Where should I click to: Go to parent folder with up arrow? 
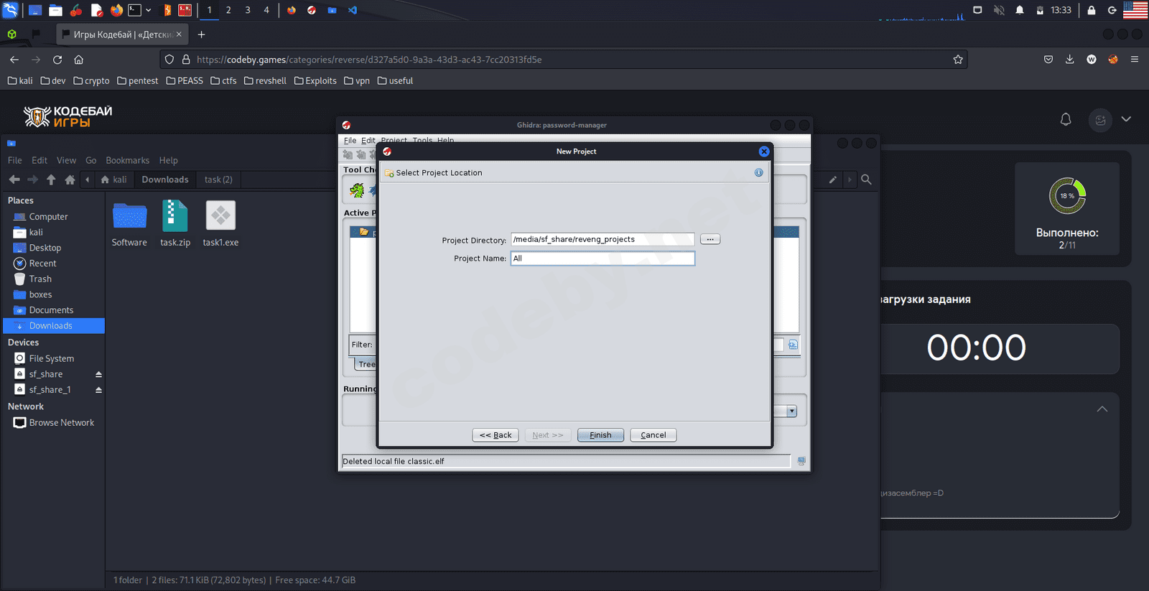tap(51, 180)
